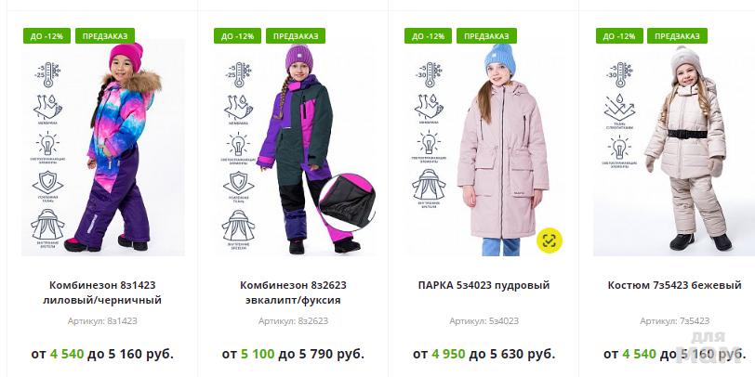Screen dimensions: 755x377
Task: Open ПАРКА 5з4023 пудровый product title
Action: (483, 285)
